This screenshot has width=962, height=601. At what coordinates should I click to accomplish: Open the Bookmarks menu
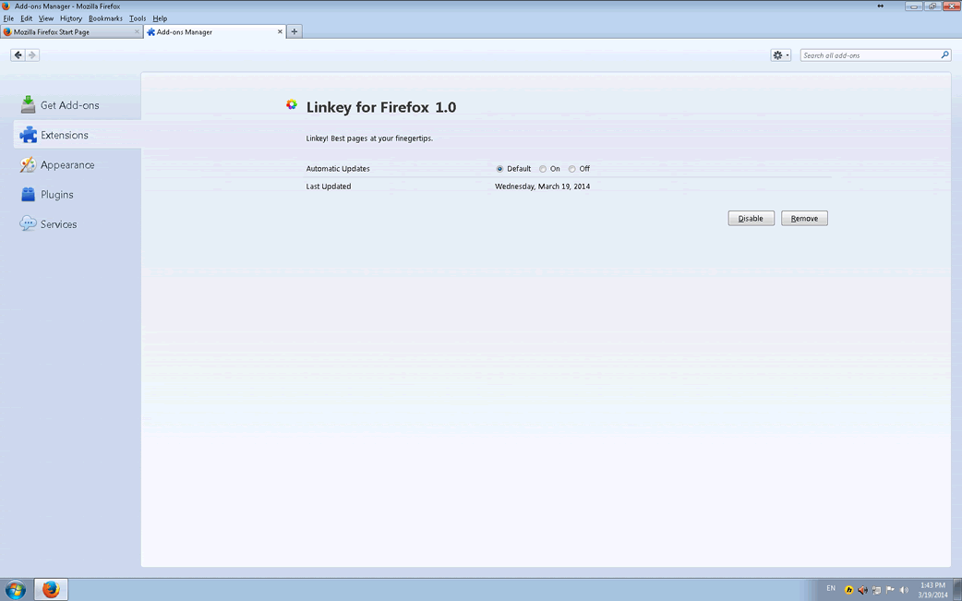105,18
